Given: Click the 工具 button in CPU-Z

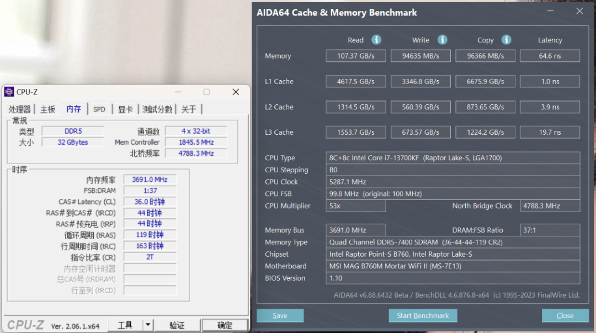Looking at the screenshot, I should (125, 325).
